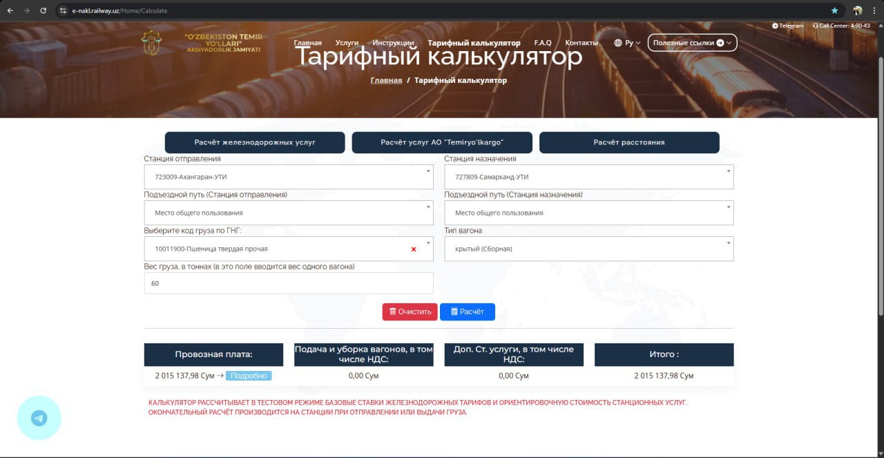Open site information icon in address bar
This screenshot has width=884, height=458.
[63, 10]
